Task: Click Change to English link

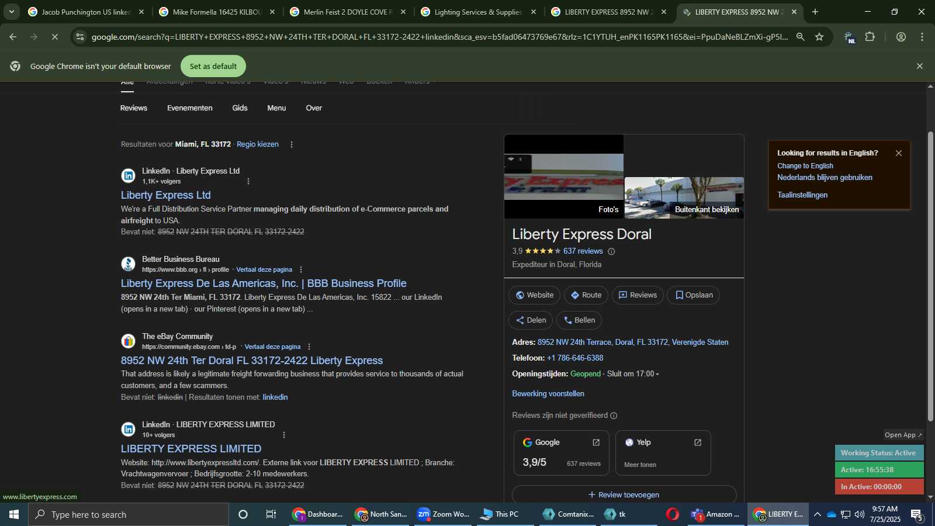Action: pyautogui.click(x=805, y=166)
